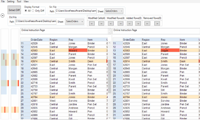Click 42614 cell in left pane
Screen dimensions: 200x120
40,61
